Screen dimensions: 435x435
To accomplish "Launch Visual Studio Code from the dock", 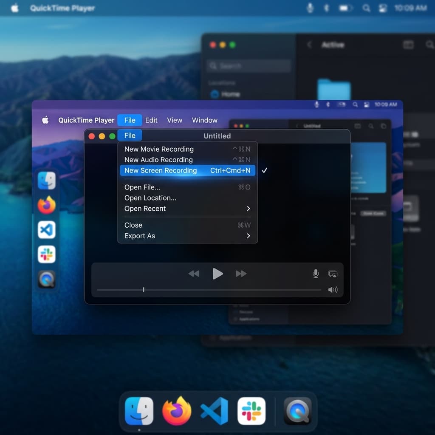I will pyautogui.click(x=214, y=411).
